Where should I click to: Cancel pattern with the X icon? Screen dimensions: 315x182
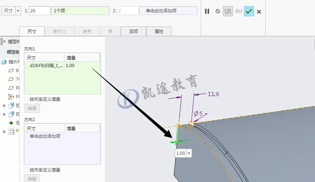[x=259, y=12]
